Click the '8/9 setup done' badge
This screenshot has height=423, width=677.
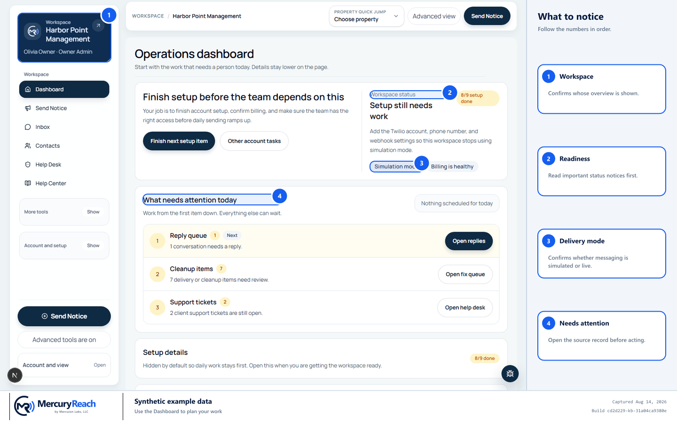[x=478, y=98]
